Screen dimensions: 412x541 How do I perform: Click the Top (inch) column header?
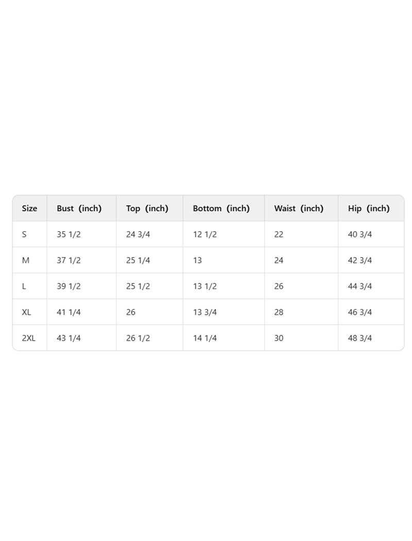coord(147,209)
